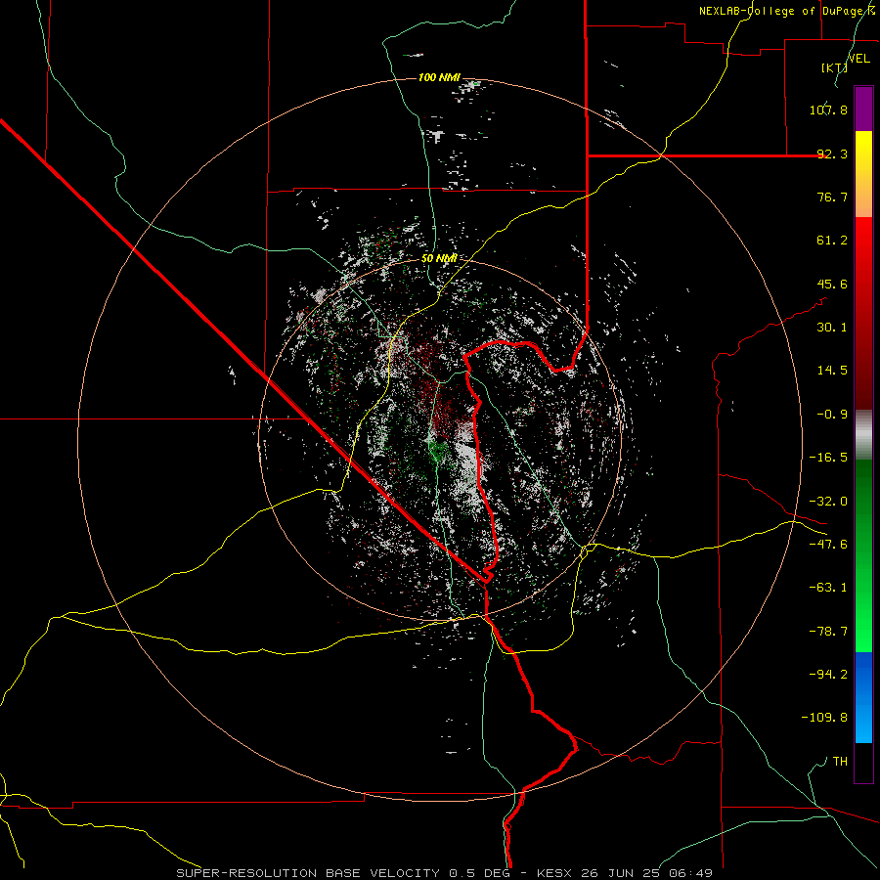Image resolution: width=880 pixels, height=880 pixels.
Task: Click the -32.0 scale value
Action: pos(828,502)
